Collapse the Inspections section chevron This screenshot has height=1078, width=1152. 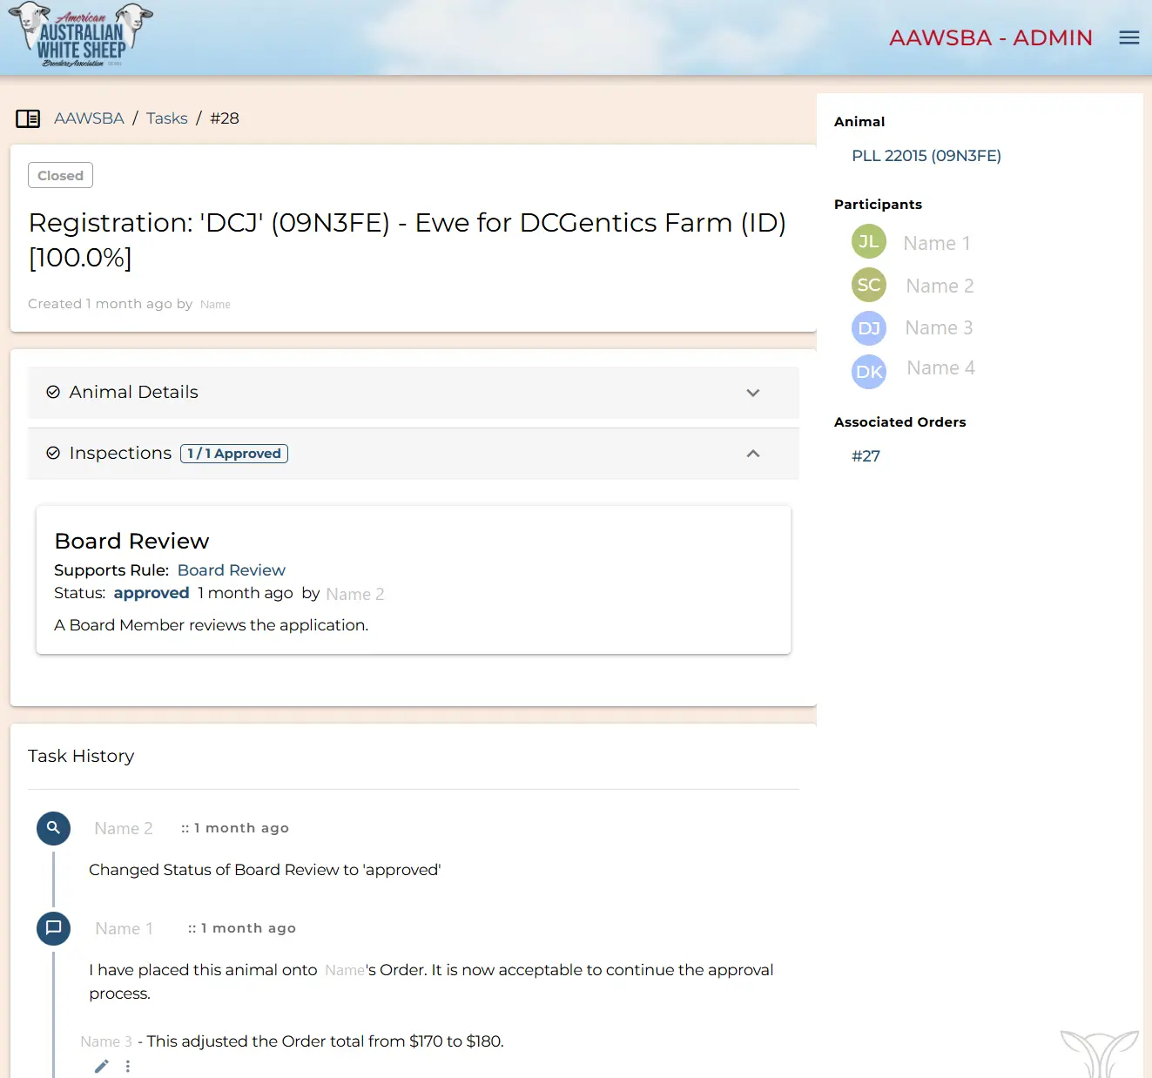pos(752,454)
